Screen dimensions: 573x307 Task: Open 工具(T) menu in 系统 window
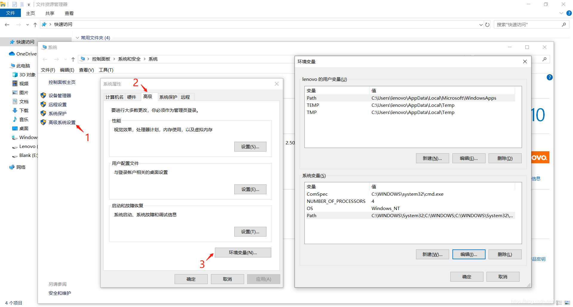point(106,70)
